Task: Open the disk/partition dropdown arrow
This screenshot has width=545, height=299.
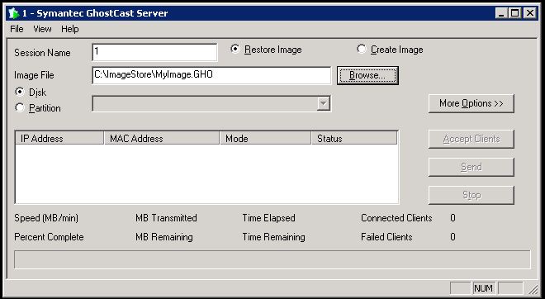Action: pyautogui.click(x=323, y=103)
